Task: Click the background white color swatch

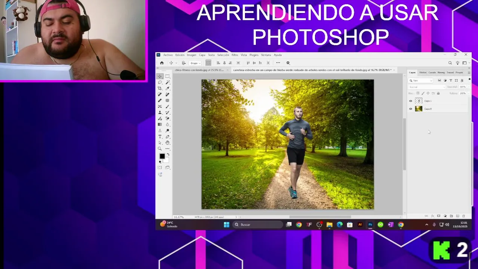Action: pyautogui.click(x=166, y=160)
